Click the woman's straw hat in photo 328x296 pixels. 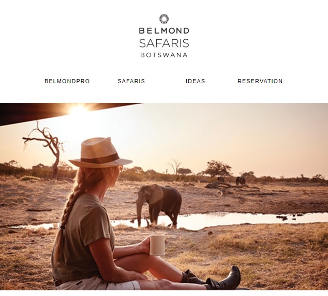point(100,152)
